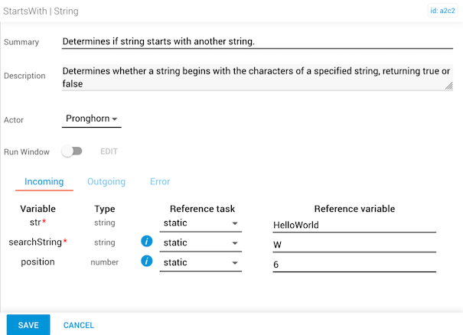Click the searchString value field containing W

click(354, 244)
